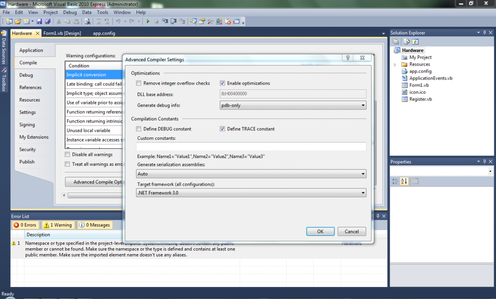
Task: Click the Undo toolbar icon
Action: [x=118, y=21]
